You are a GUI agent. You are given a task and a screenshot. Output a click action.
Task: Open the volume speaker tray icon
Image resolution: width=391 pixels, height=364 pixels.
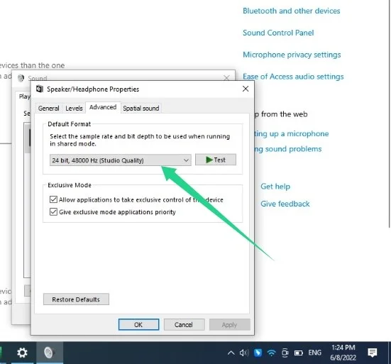(244, 353)
